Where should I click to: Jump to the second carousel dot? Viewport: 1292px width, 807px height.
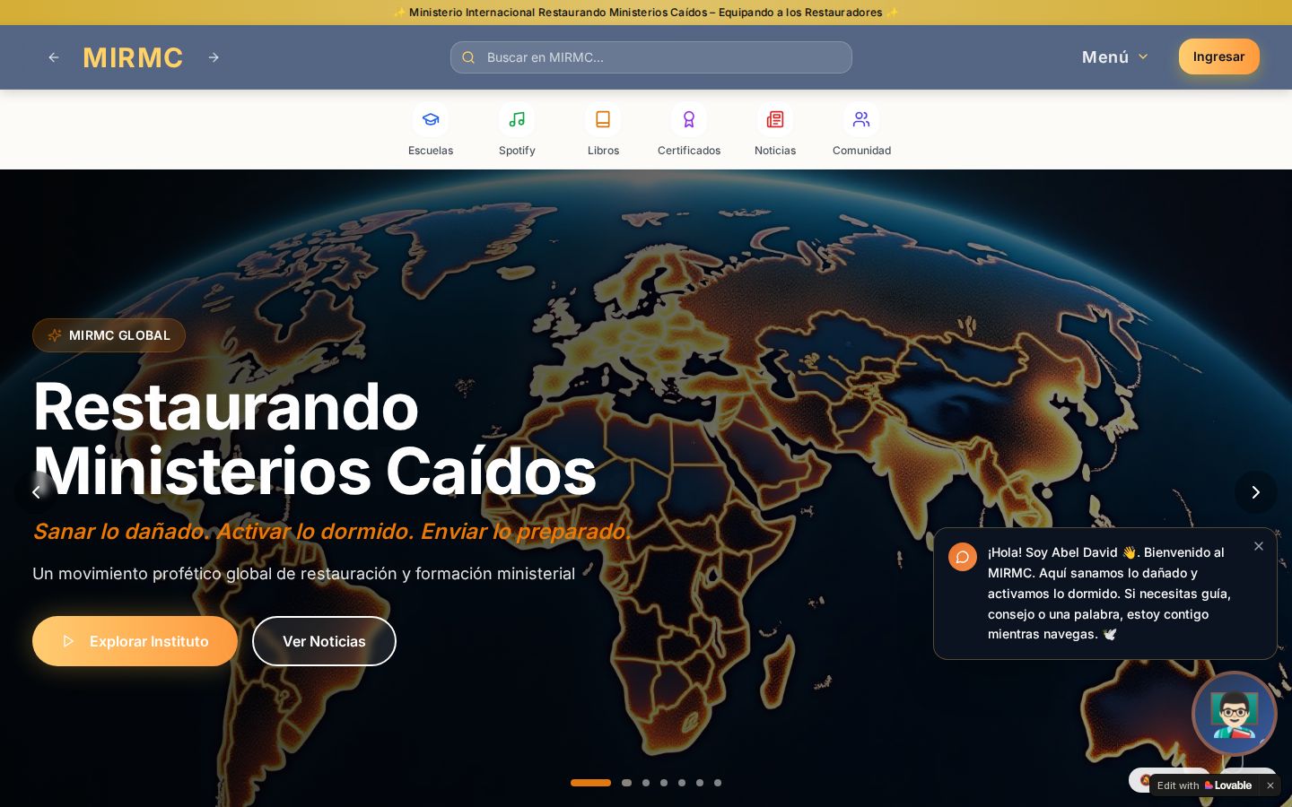tap(626, 783)
